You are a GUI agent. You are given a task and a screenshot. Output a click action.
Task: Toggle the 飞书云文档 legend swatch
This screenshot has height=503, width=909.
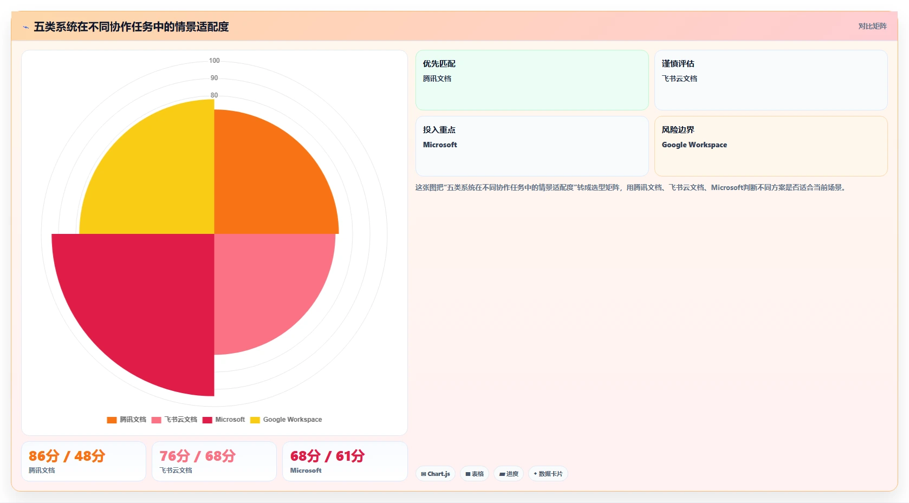pyautogui.click(x=156, y=420)
